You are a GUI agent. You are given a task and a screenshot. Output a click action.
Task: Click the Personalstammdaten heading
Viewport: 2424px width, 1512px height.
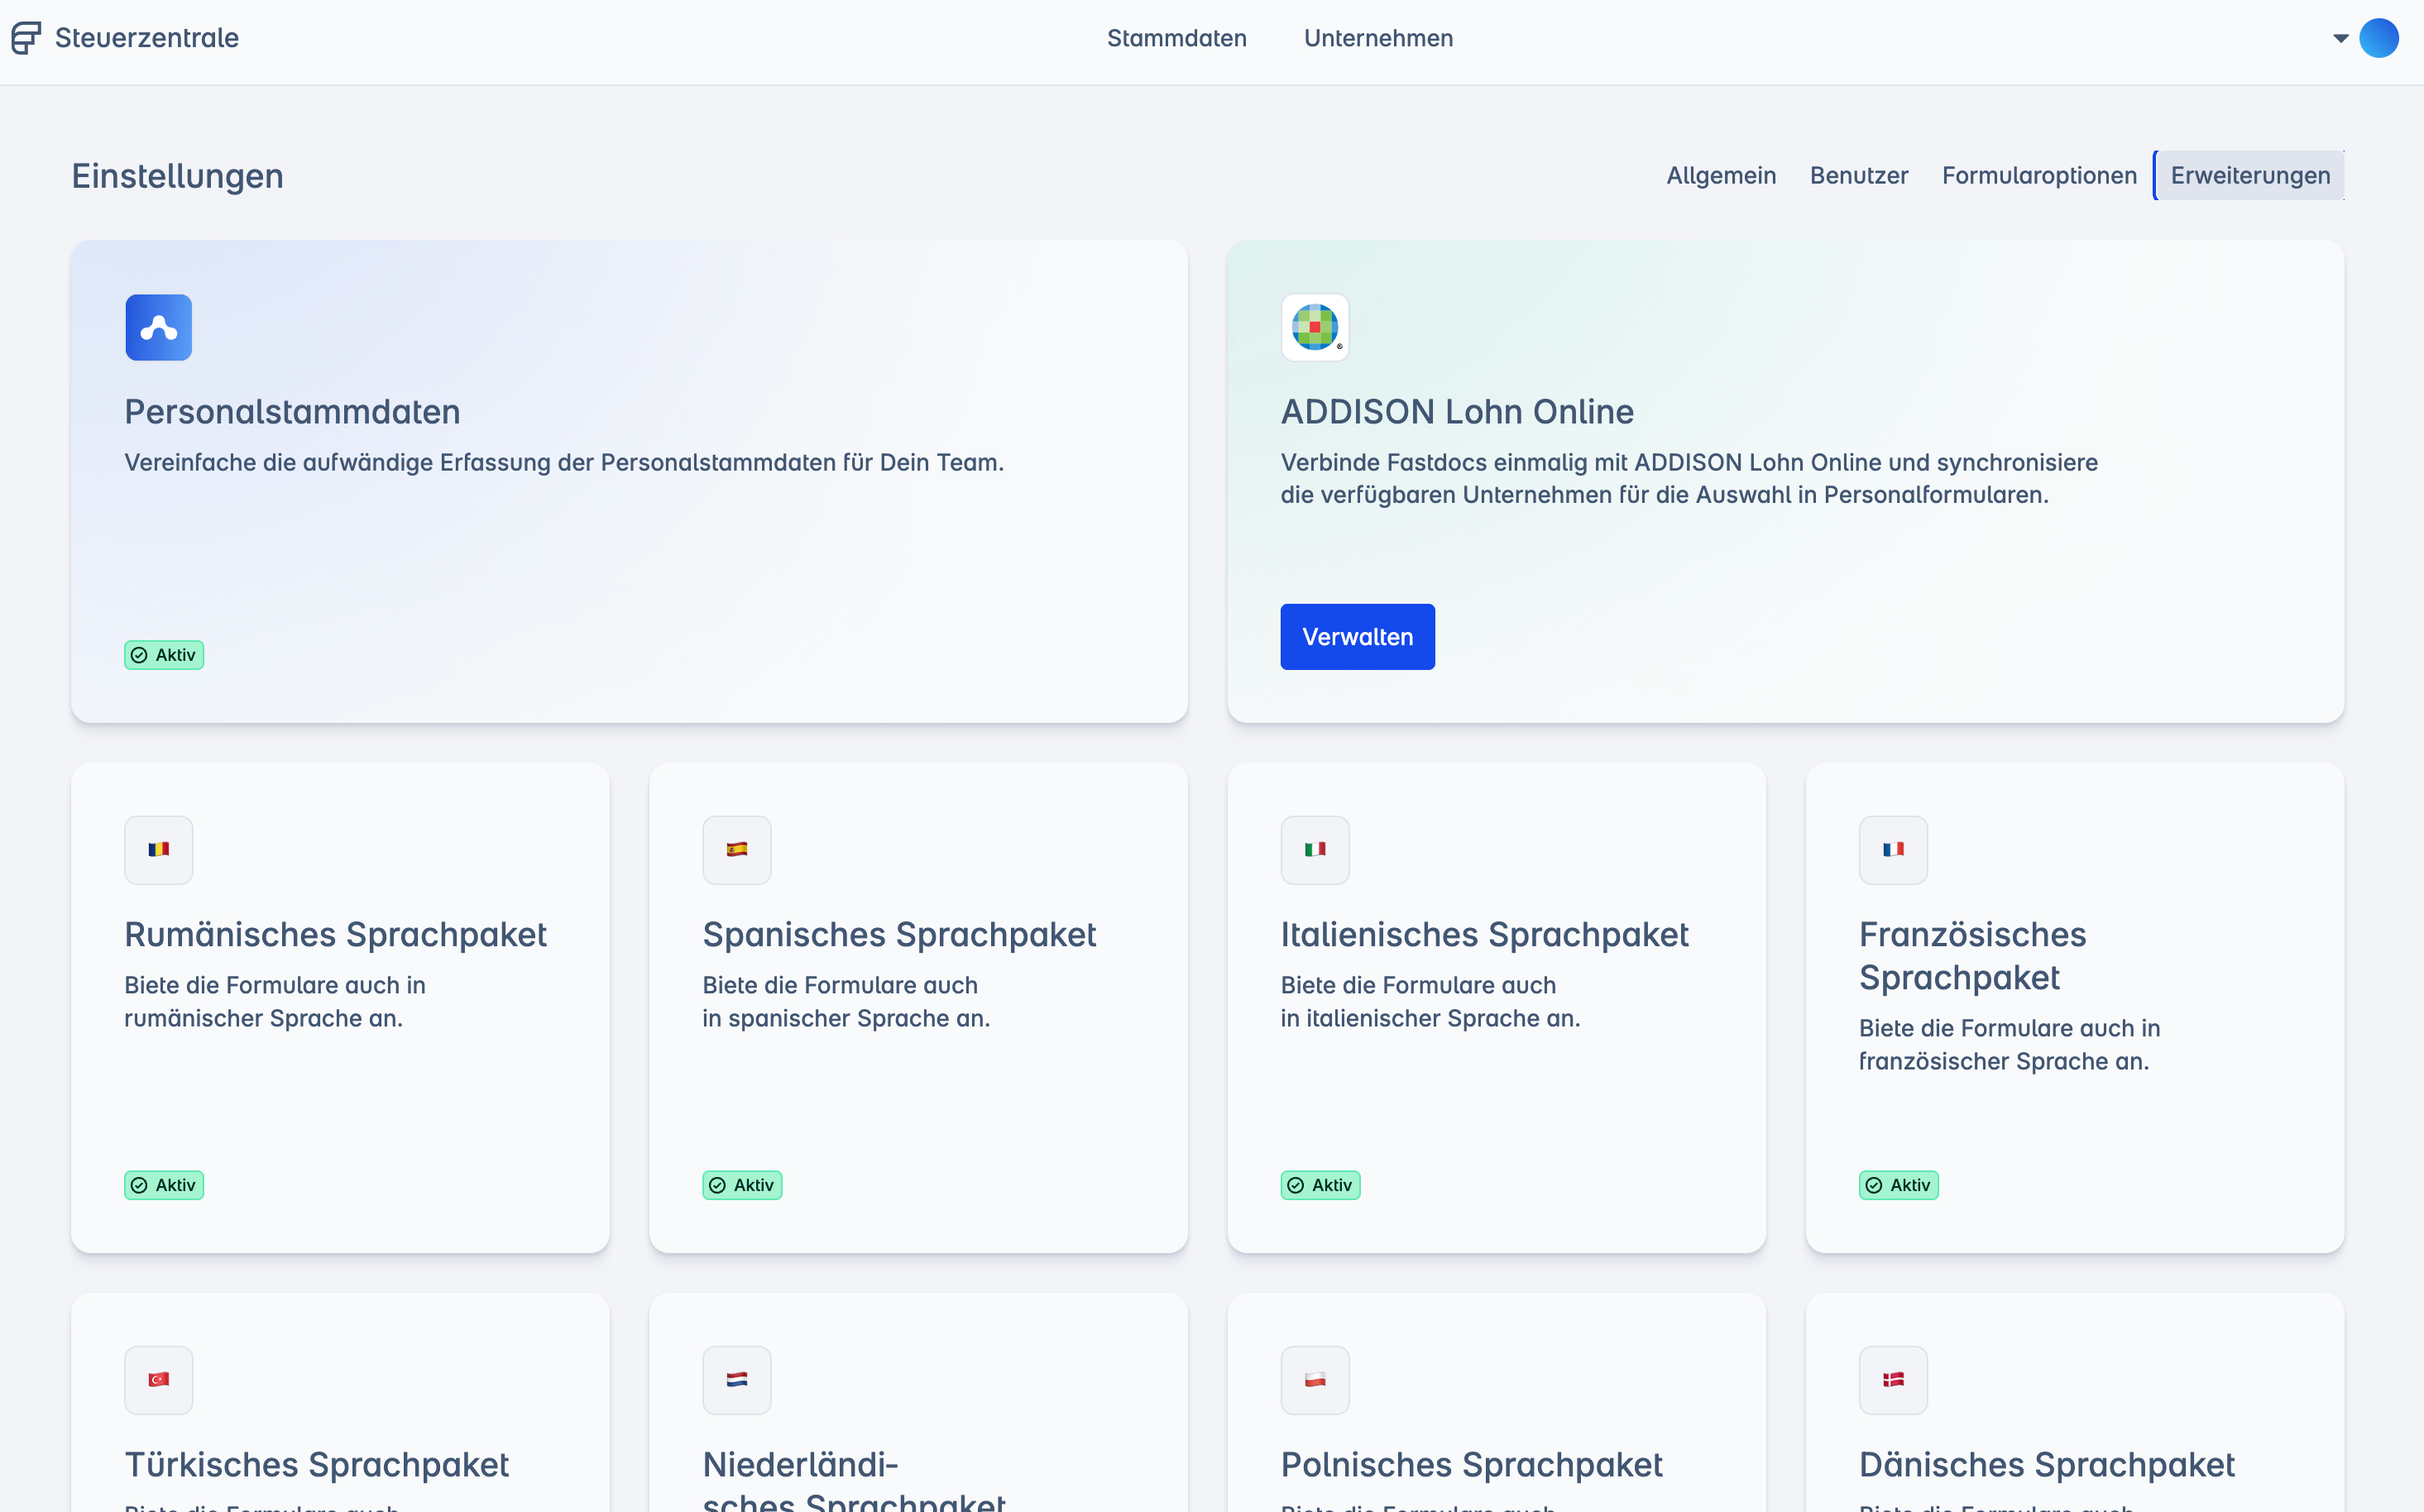[x=292, y=412]
